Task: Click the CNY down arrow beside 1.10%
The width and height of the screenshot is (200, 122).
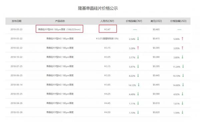Action: (138, 112)
